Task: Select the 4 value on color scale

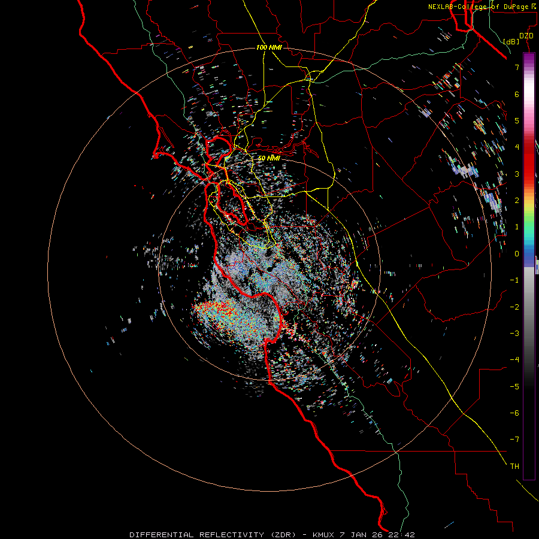Action: point(517,147)
